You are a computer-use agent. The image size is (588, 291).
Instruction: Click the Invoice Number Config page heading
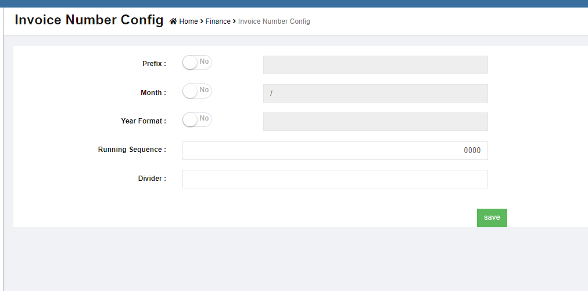tap(89, 20)
